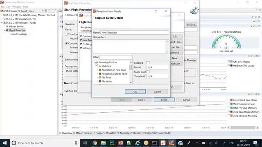Confirm with OK in Template Event Details
The height and width of the screenshot is (147, 262).
click(x=135, y=91)
